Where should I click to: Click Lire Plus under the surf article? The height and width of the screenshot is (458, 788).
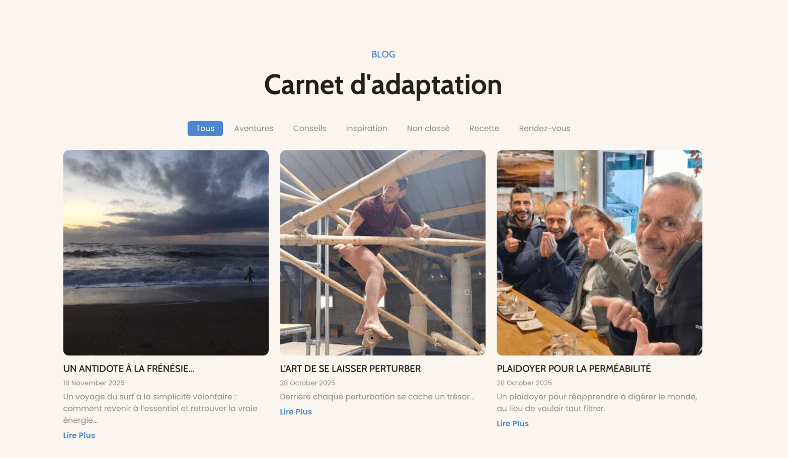tap(79, 435)
